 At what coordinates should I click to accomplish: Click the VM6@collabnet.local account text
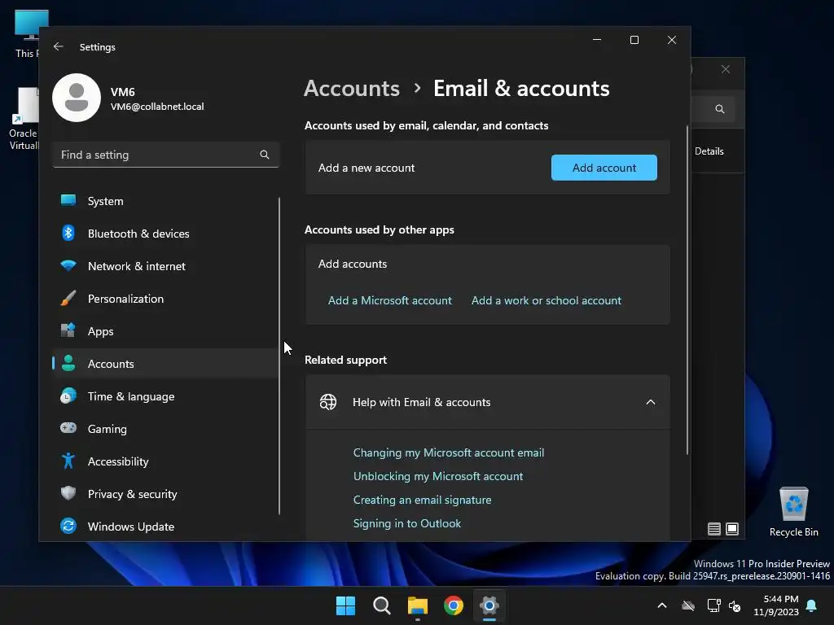point(157,107)
